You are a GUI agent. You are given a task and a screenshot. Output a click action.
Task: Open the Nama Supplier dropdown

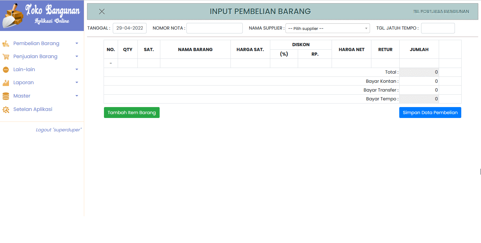[327, 29]
